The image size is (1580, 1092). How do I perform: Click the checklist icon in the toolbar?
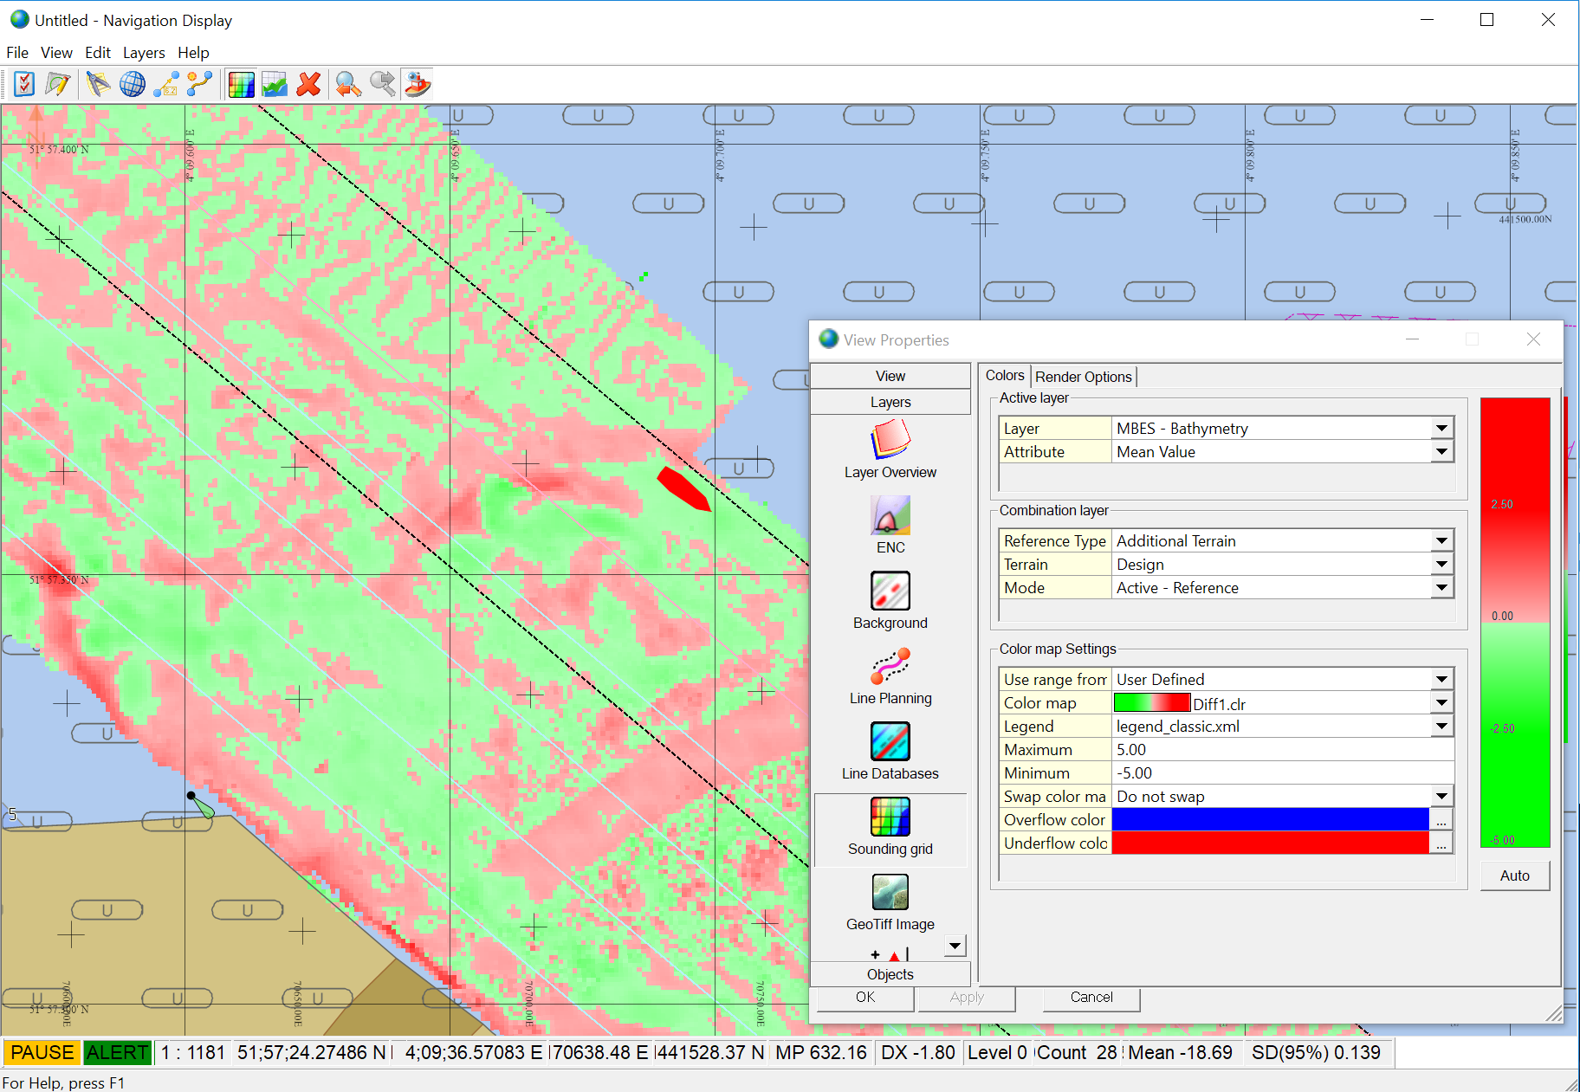24,84
